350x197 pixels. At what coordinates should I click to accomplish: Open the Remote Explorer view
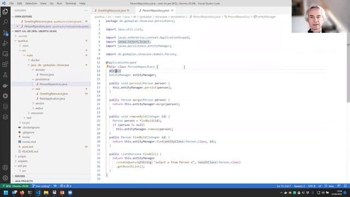tap(5, 54)
